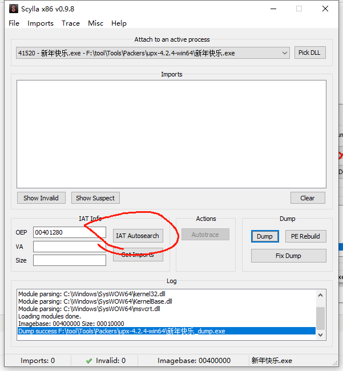Focus the OEP input field

pos(70,232)
